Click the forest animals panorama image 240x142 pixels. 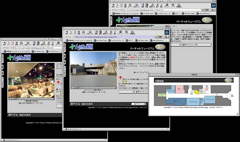click(x=31, y=80)
